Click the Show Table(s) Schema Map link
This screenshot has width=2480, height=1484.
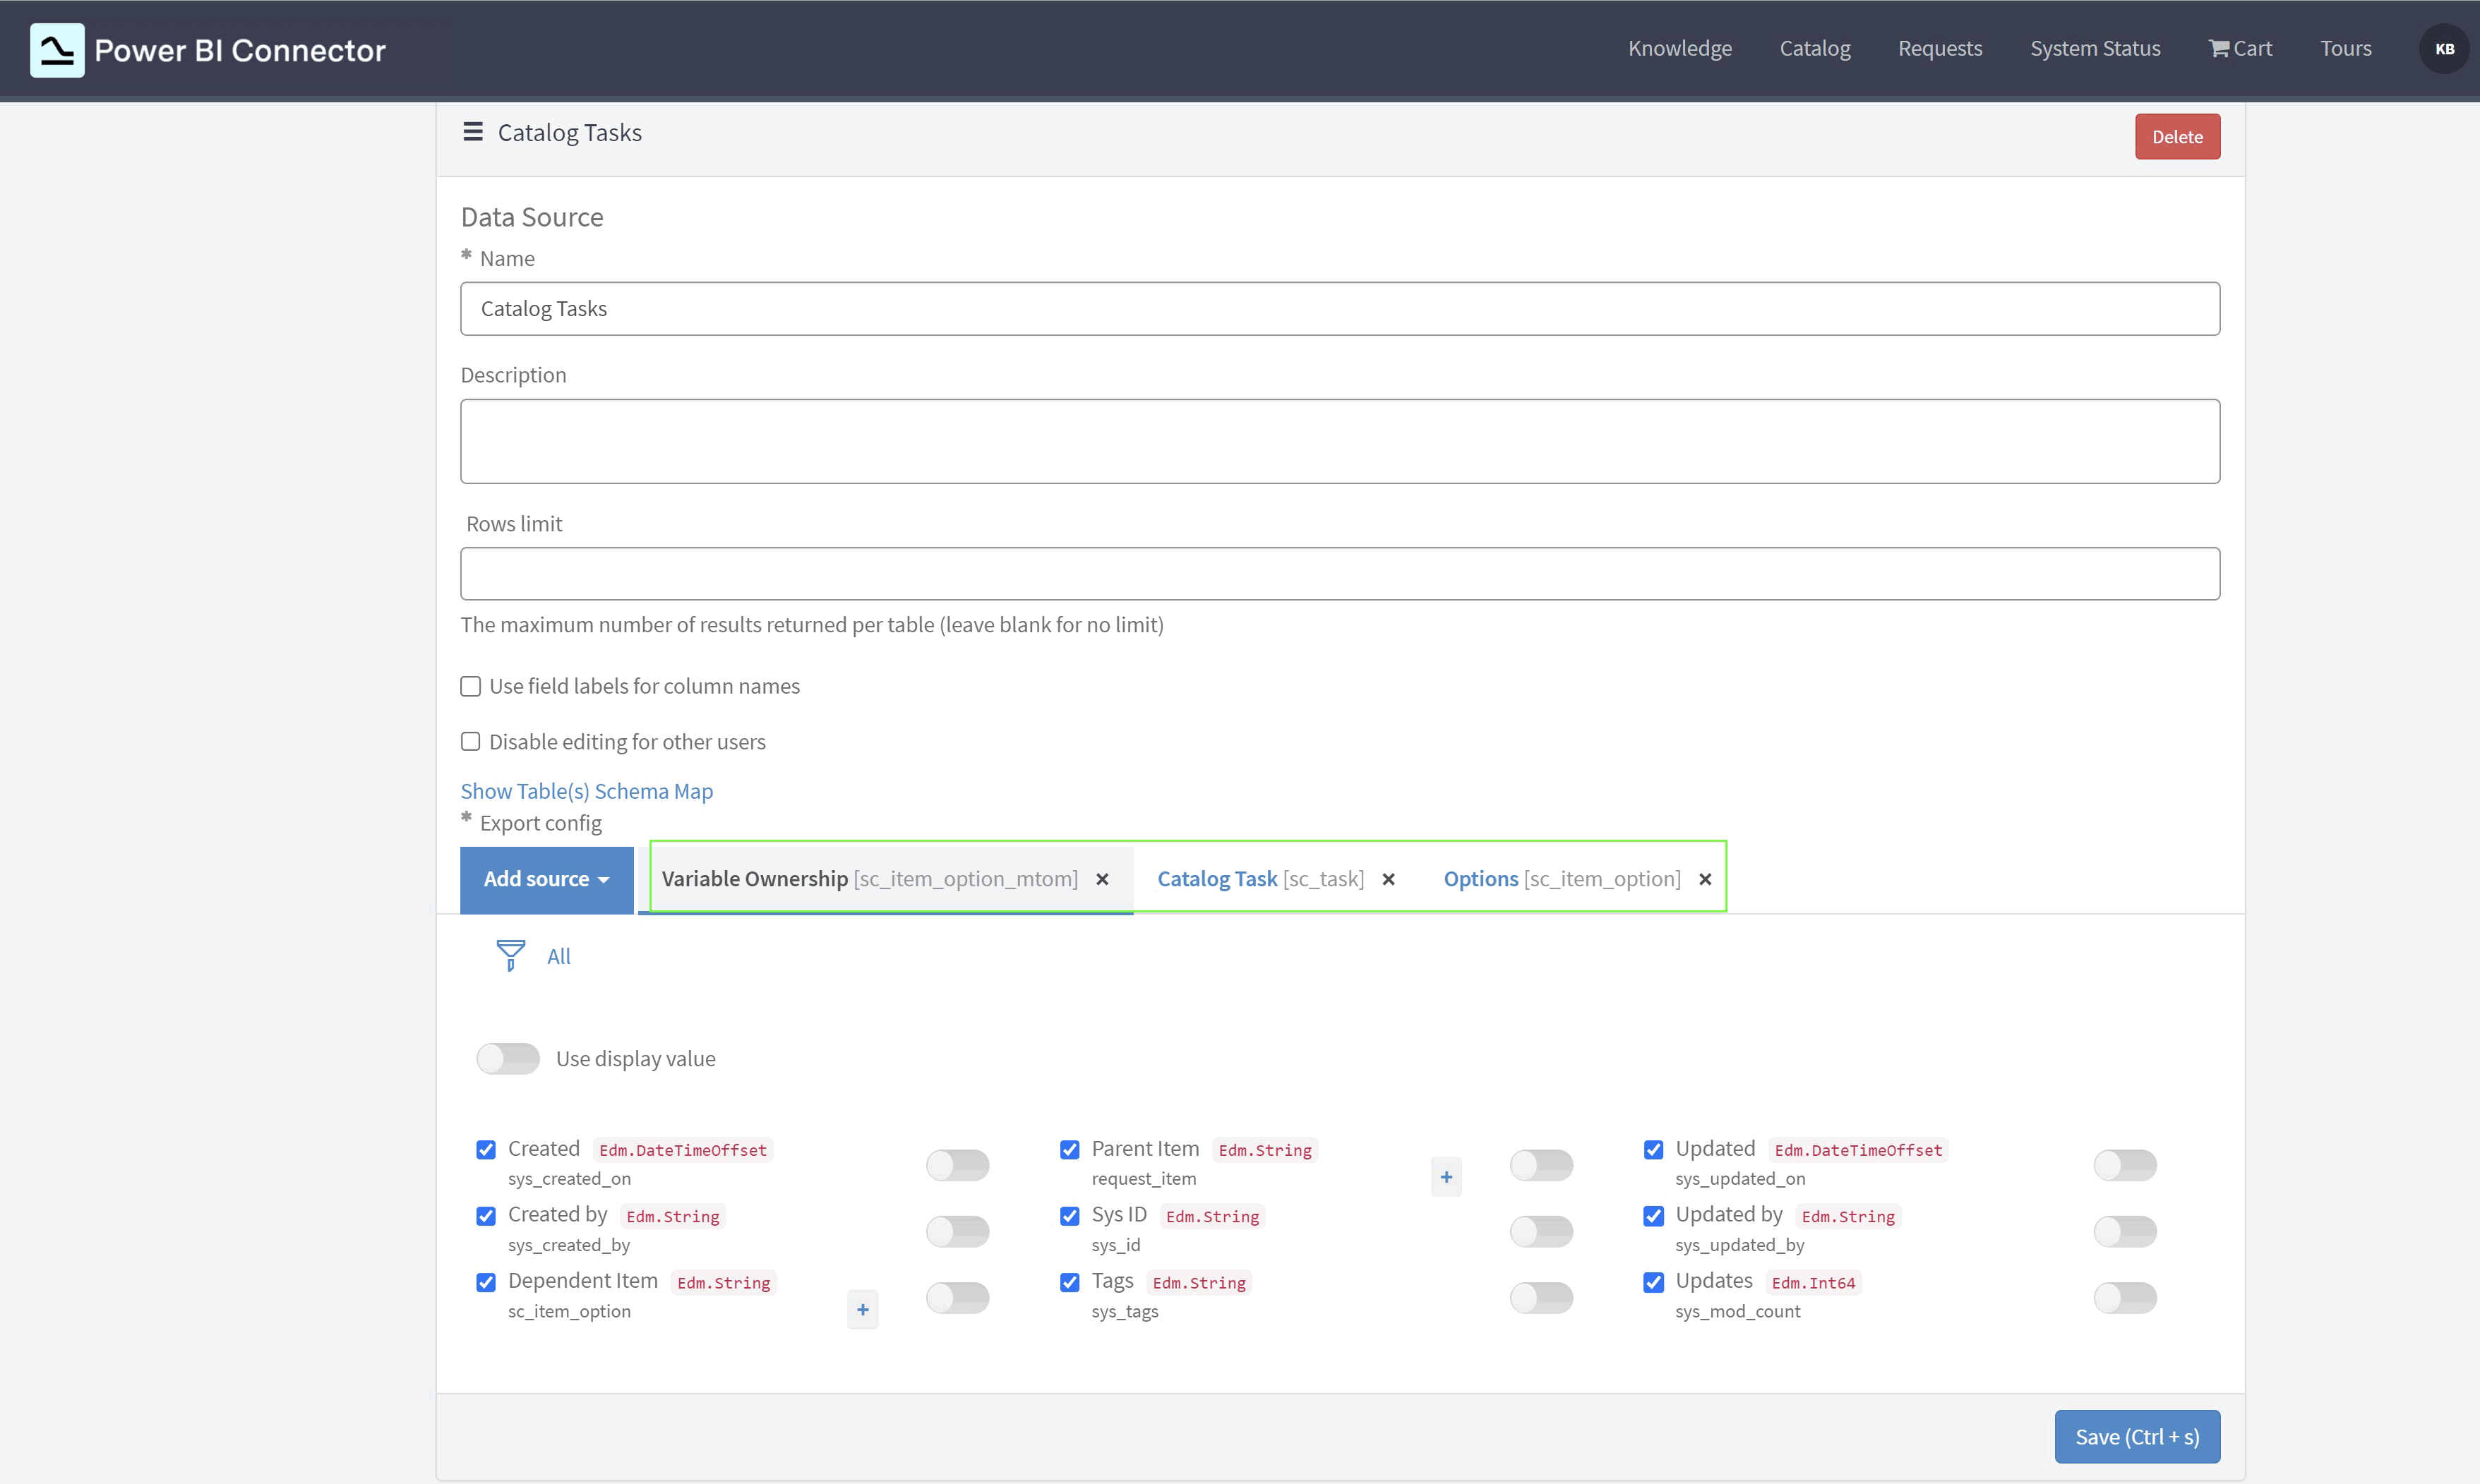tap(586, 791)
